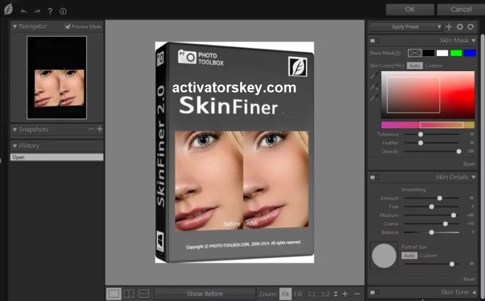Click the Portrait Size slider handle
Viewport: 485px width, 301px height.
452,264
